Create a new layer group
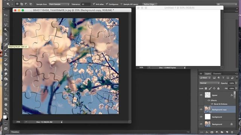 (x=222, y=132)
